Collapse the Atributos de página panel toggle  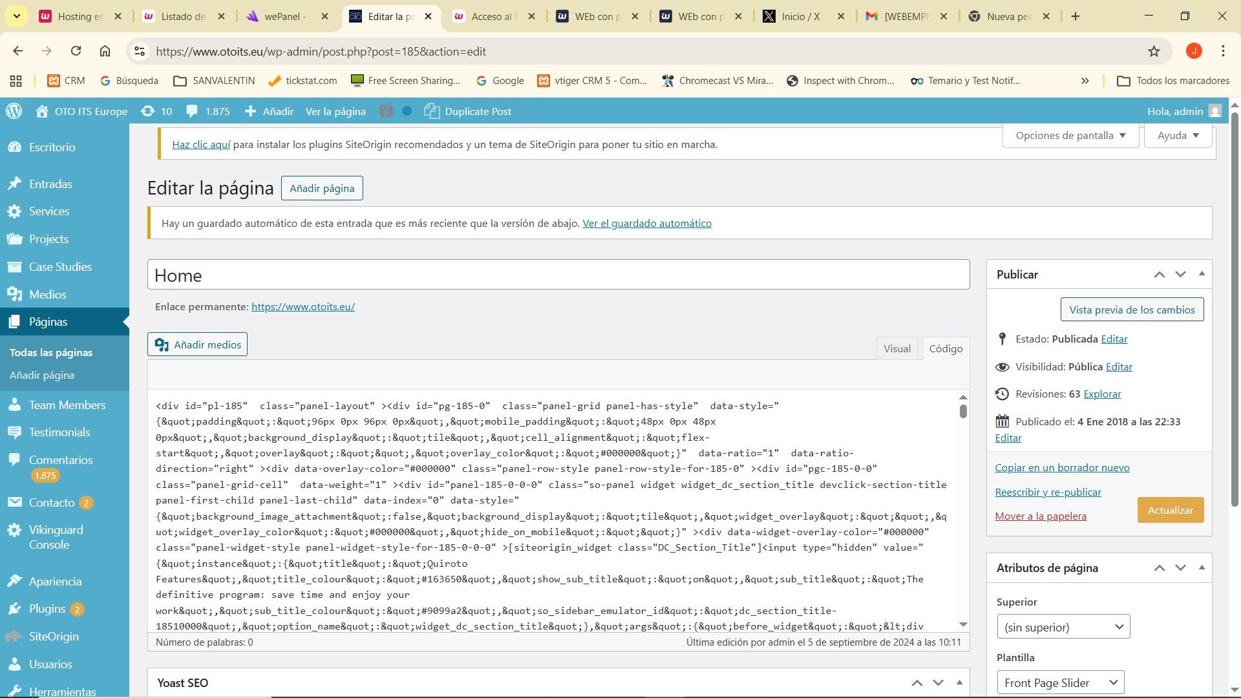coord(1202,567)
